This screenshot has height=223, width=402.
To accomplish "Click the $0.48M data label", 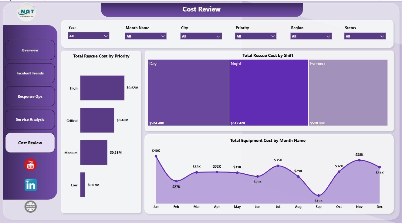I will (x=123, y=120).
